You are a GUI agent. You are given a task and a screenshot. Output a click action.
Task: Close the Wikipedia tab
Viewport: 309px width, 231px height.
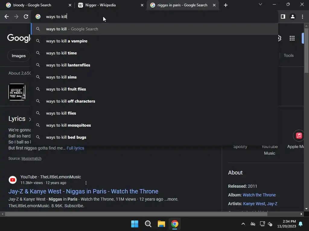click(142, 5)
